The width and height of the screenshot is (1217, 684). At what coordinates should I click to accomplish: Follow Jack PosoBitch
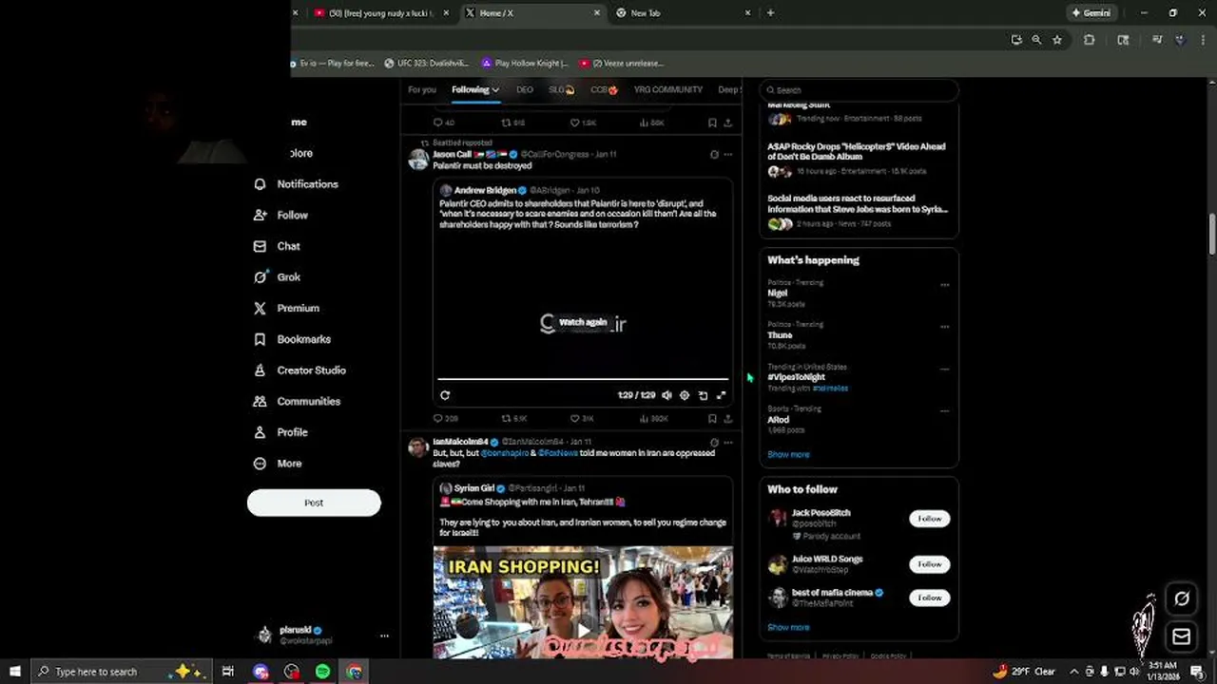tap(929, 519)
